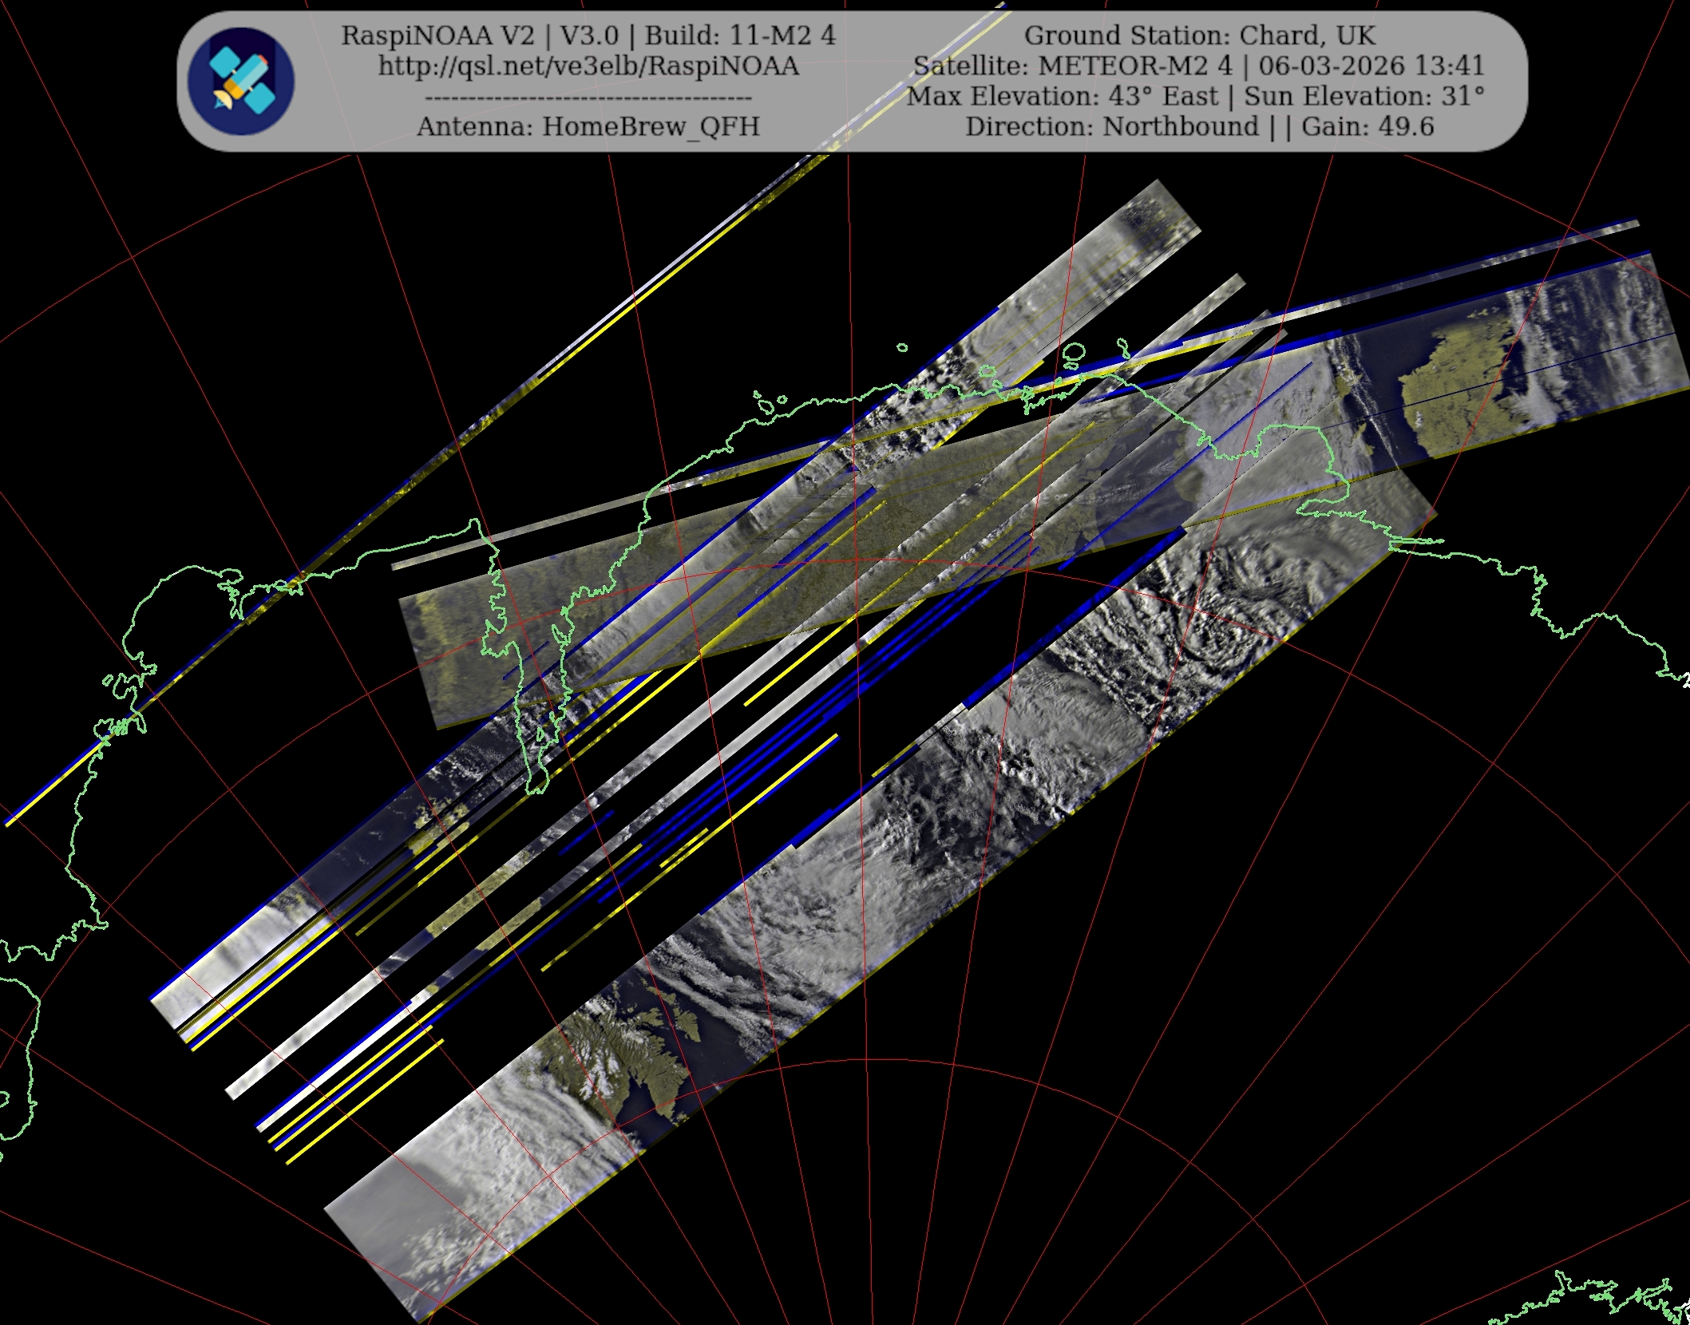Click the dashed separator line in header
This screenshot has width=1690, height=1325.
[588, 98]
